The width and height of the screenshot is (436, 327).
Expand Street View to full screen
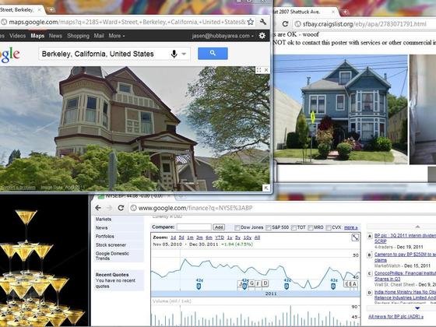[258, 70]
